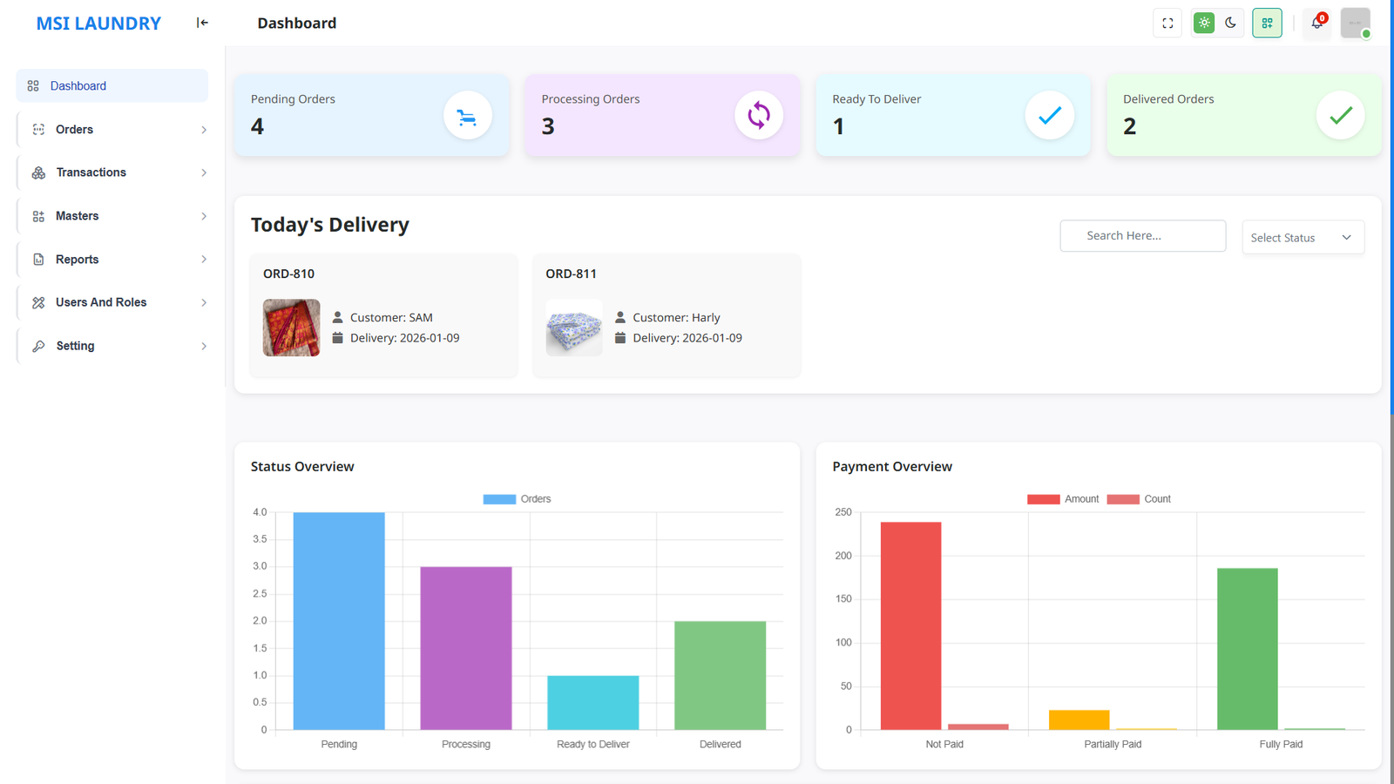The height and width of the screenshot is (784, 1394).
Task: Open the quick apps shortcut icon
Action: [1267, 23]
